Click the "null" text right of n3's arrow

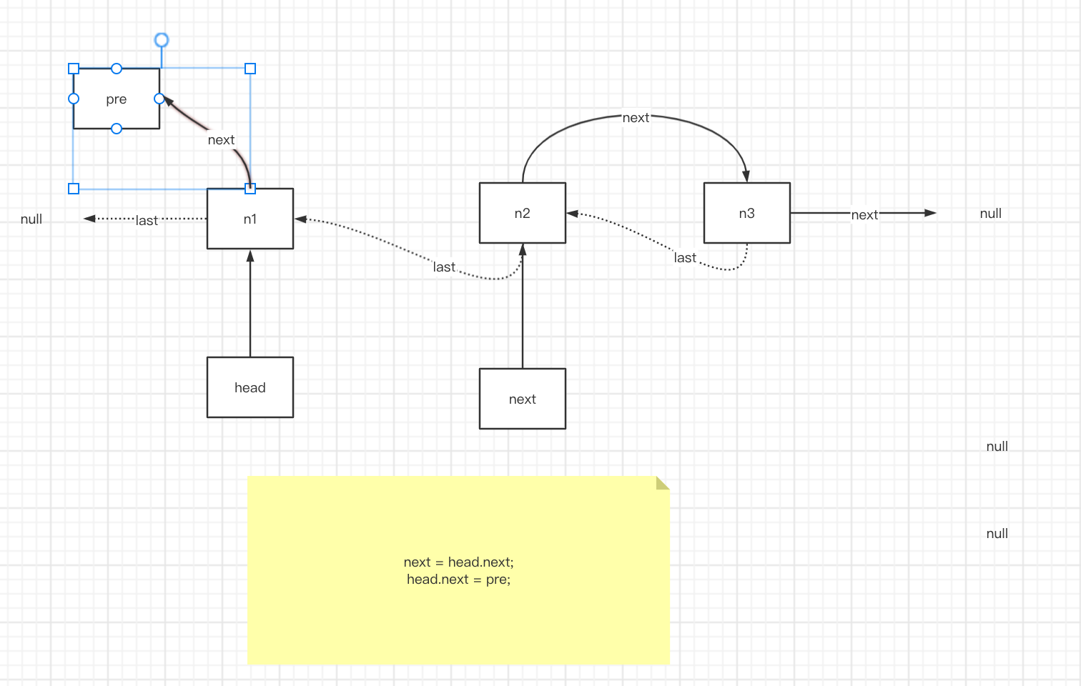coord(991,214)
